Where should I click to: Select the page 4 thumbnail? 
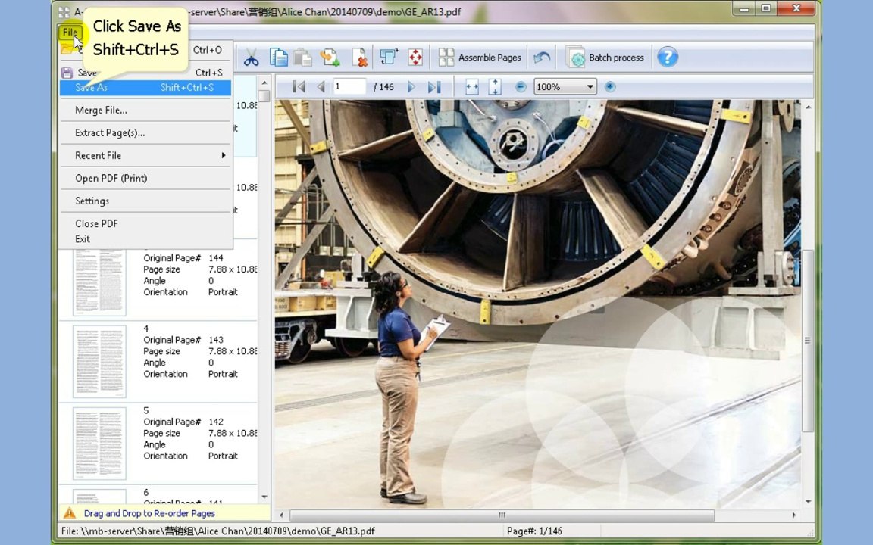99,361
